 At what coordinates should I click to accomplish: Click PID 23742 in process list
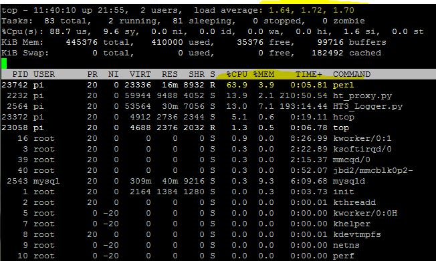pyautogui.click(x=15, y=85)
